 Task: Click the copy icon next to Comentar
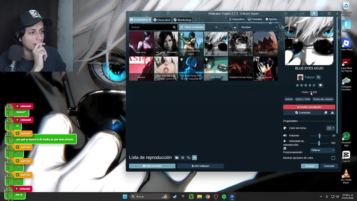point(325,113)
